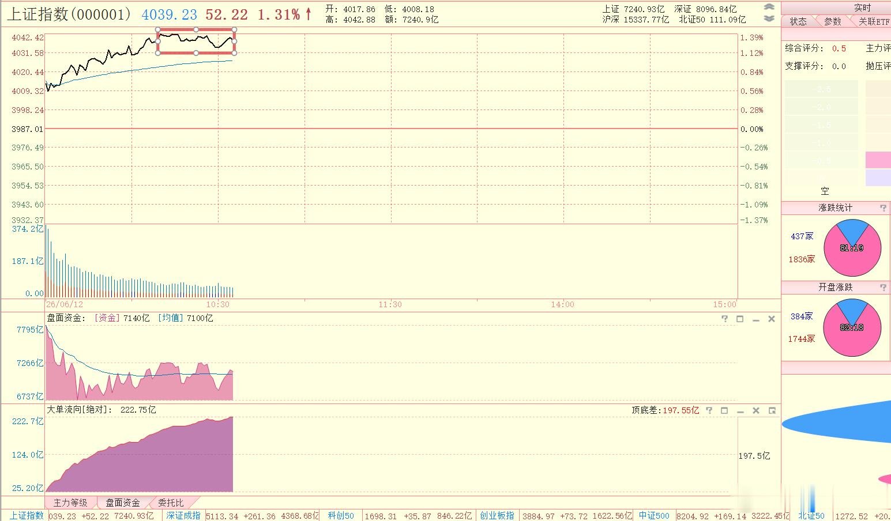891x521 pixels.
Task: Click the 额: 7240.9亿 turnover text
Action: point(412,20)
